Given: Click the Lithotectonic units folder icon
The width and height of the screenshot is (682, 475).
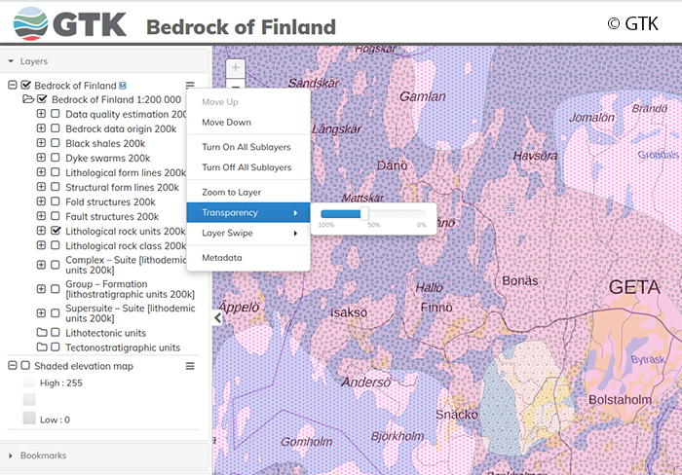Looking at the screenshot, I should tap(42, 333).
